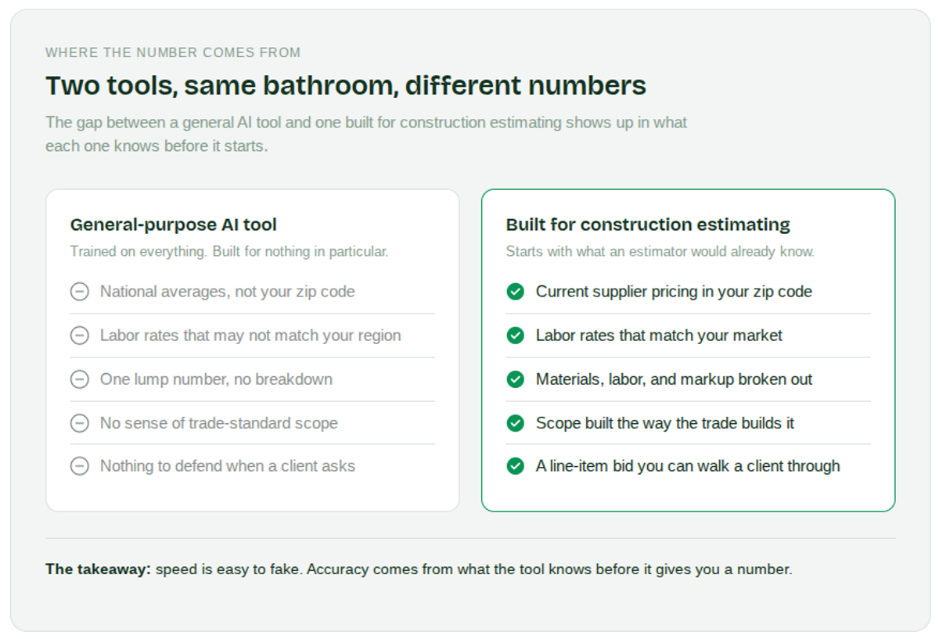Click the gap description paragraph under title
Viewport: 939px width, 639px height.
click(366, 134)
